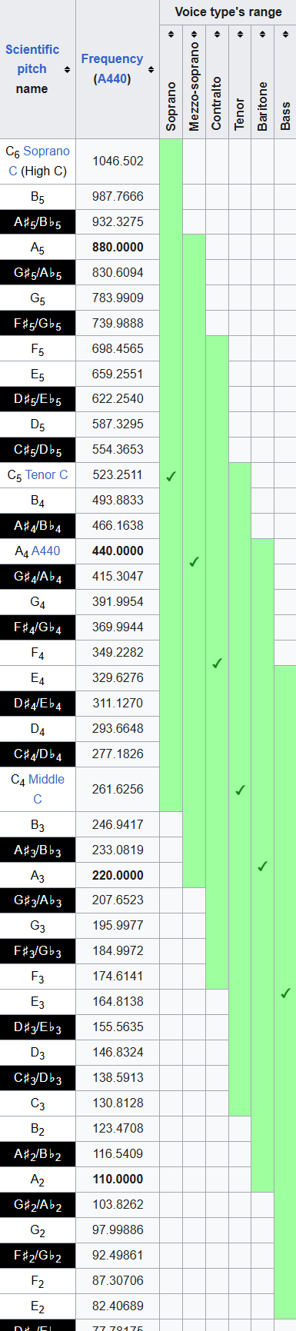Select frequency value 698.4565

click(118, 348)
